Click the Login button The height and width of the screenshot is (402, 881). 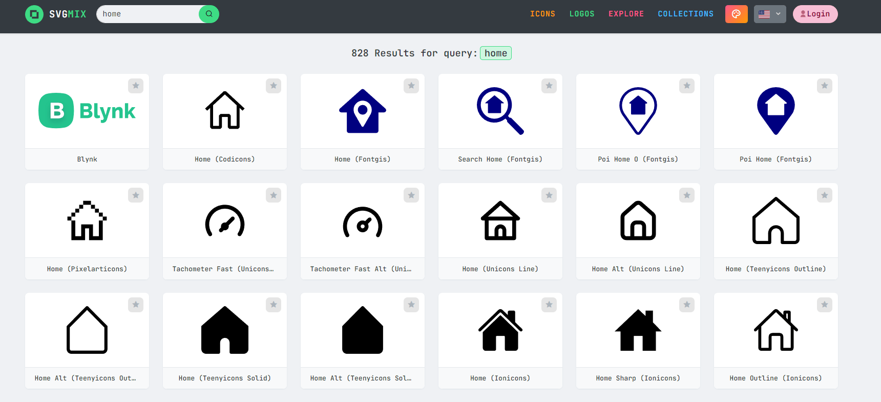815,14
